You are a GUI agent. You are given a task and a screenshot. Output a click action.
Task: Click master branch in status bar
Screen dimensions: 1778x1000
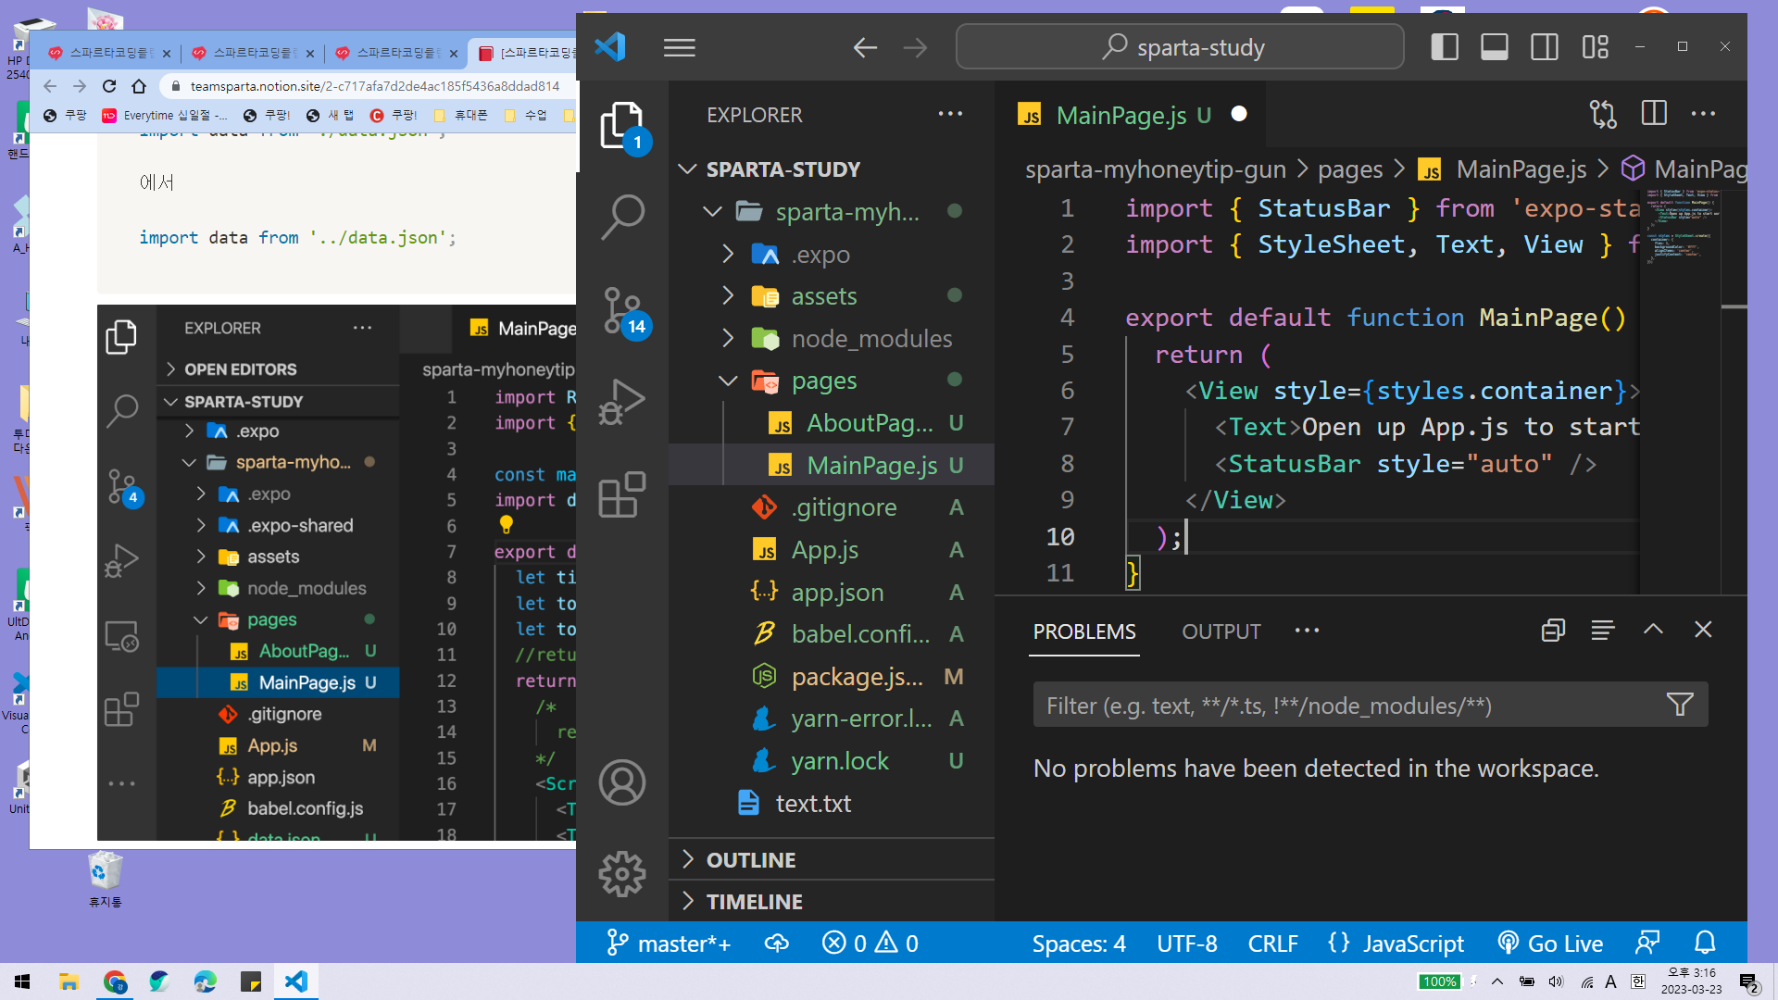click(669, 944)
